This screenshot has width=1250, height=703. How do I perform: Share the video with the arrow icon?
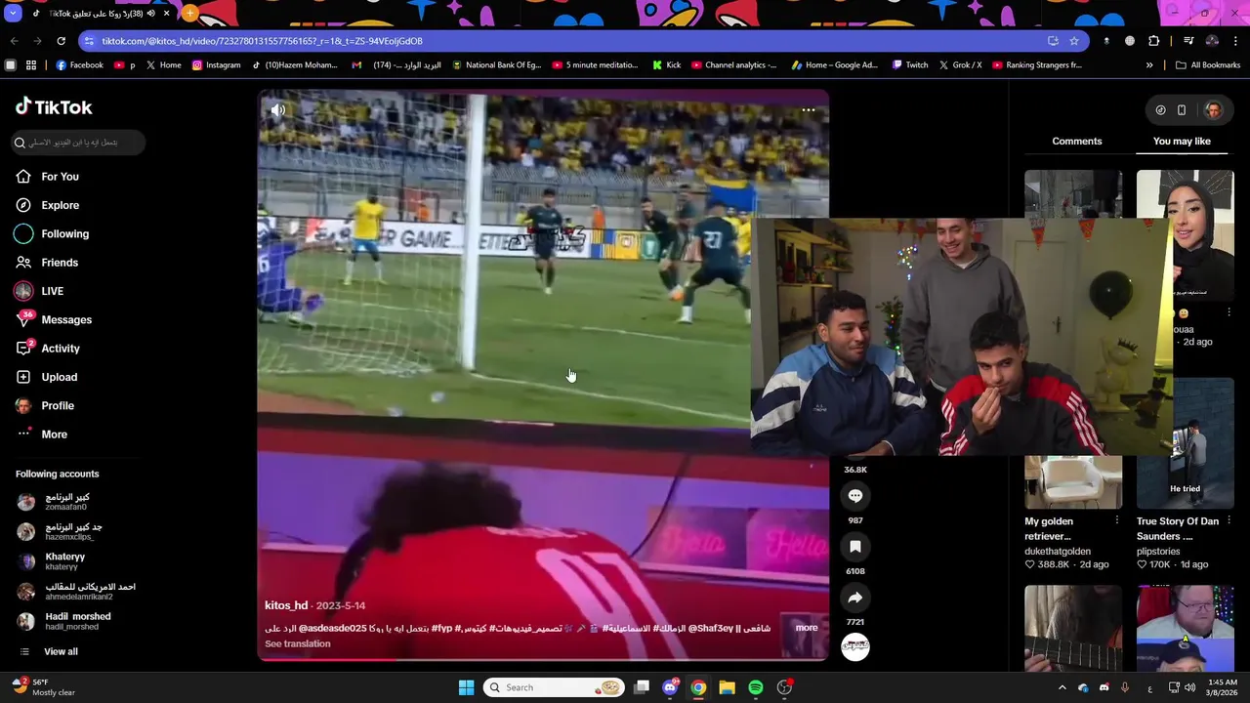coord(855,598)
